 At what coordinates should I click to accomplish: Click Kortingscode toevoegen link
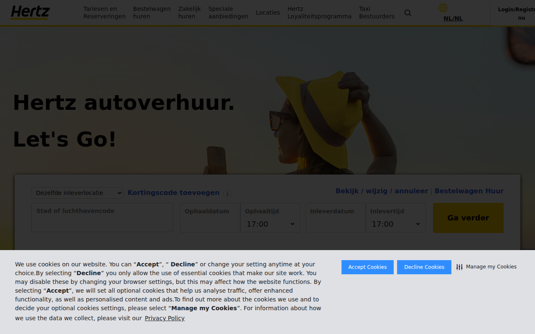173,192
